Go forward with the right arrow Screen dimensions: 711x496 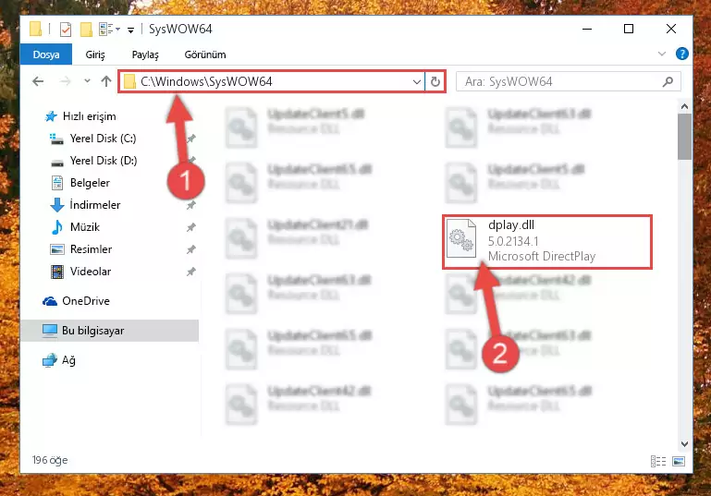point(66,81)
